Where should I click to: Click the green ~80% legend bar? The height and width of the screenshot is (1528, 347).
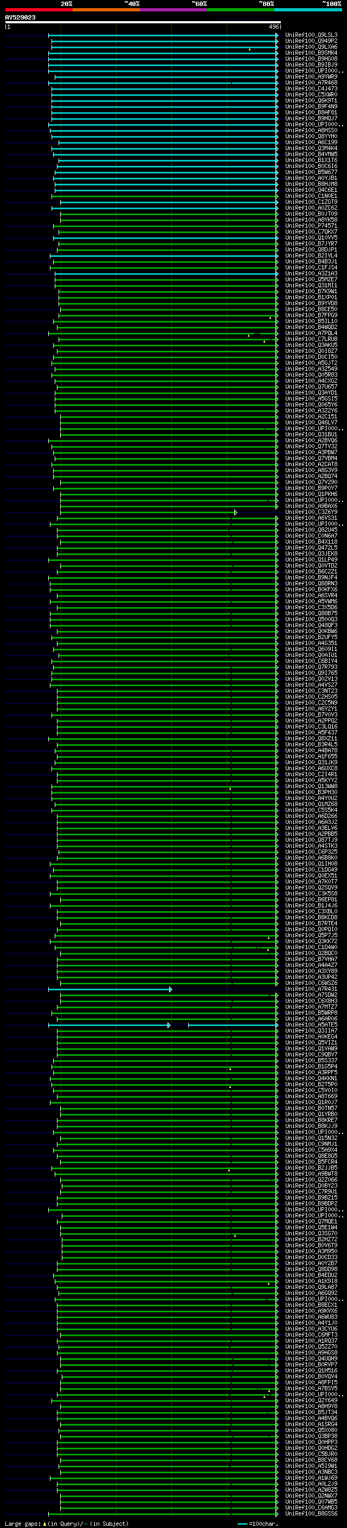241,10
